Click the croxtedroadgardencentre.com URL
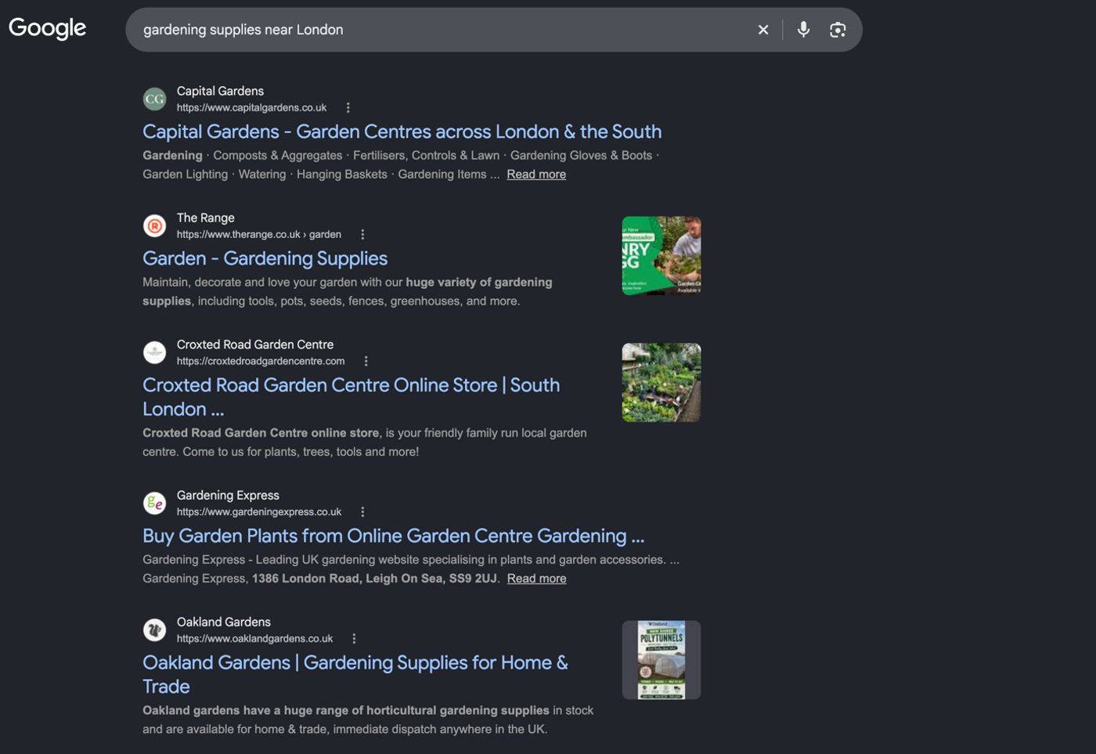This screenshot has width=1096, height=754. [x=261, y=362]
